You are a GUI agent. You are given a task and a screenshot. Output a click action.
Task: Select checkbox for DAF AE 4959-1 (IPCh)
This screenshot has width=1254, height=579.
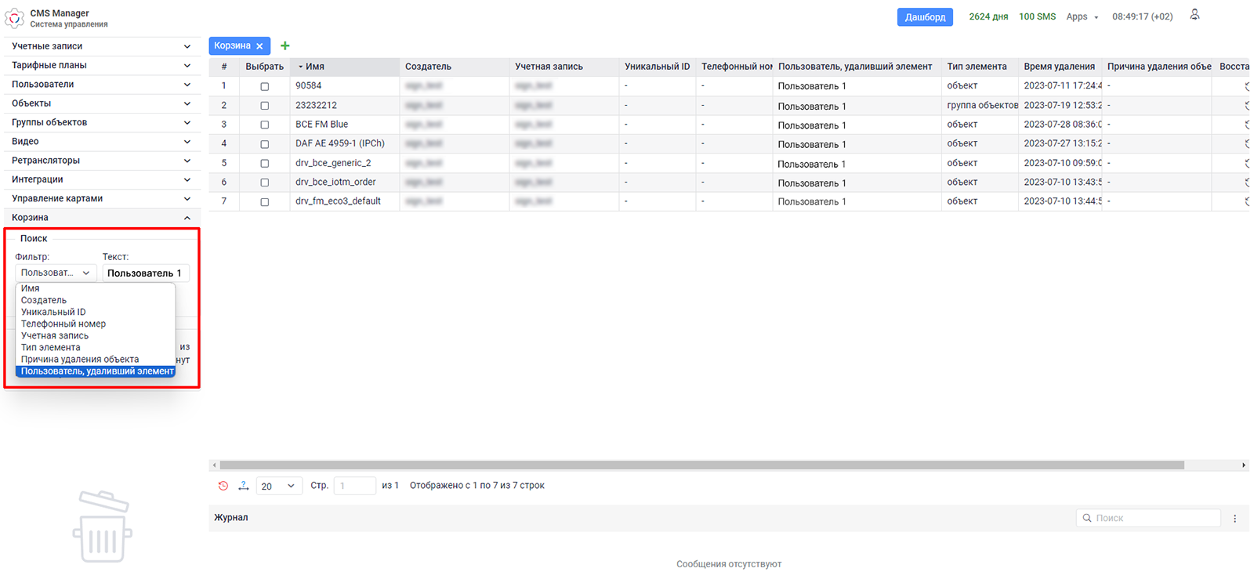pyautogui.click(x=265, y=144)
